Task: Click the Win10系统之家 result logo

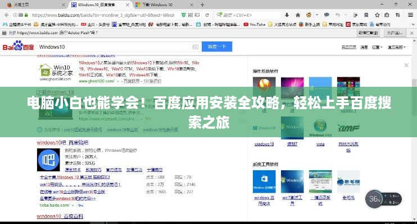Action: [x=55, y=72]
